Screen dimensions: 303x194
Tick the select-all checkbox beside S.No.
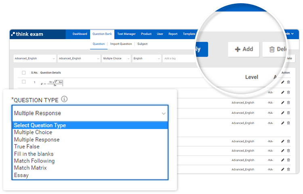pos(24,73)
